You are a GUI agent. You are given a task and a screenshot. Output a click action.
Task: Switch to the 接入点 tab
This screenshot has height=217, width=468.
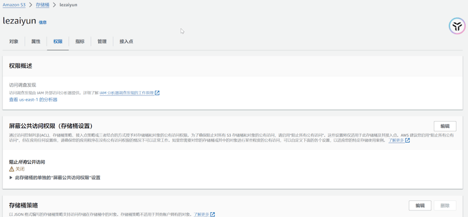point(126,41)
